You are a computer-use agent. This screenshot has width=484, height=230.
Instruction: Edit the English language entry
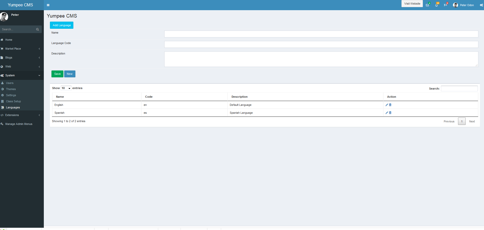[387, 105]
